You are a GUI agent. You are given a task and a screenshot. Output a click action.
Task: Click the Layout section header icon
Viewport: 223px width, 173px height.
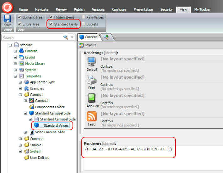click(81, 45)
